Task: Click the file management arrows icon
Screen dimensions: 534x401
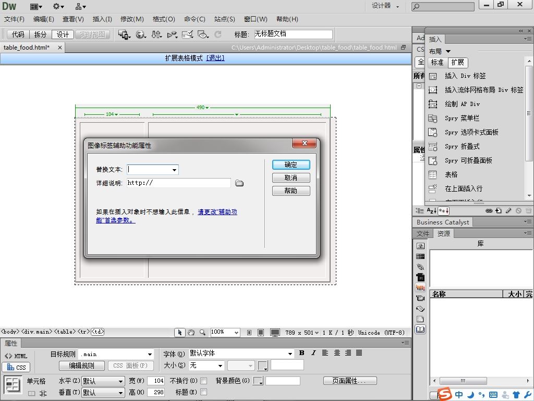Action: 156,34
